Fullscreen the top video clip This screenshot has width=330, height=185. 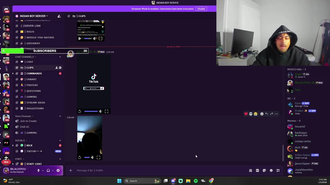tap(101, 39)
